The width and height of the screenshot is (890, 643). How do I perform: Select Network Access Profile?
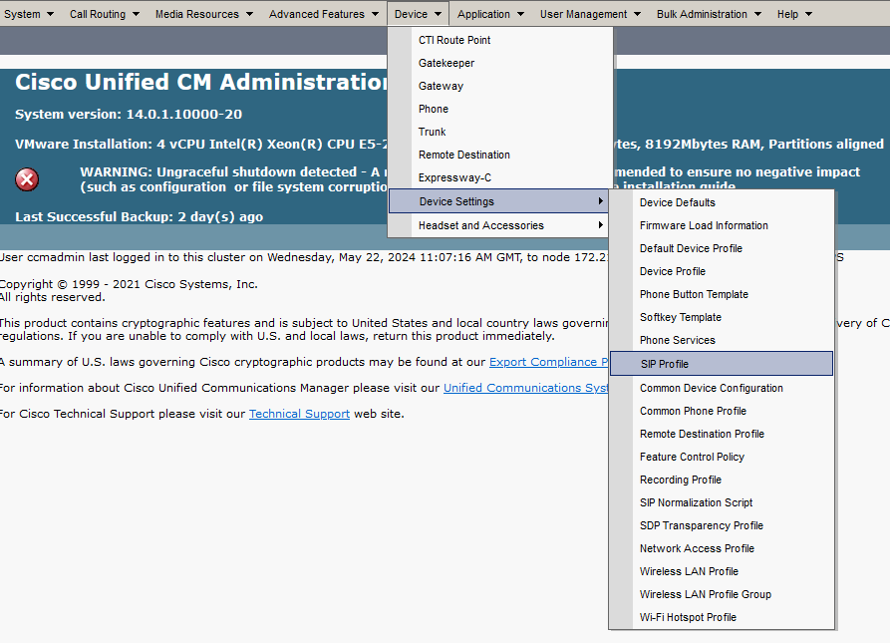(722, 548)
